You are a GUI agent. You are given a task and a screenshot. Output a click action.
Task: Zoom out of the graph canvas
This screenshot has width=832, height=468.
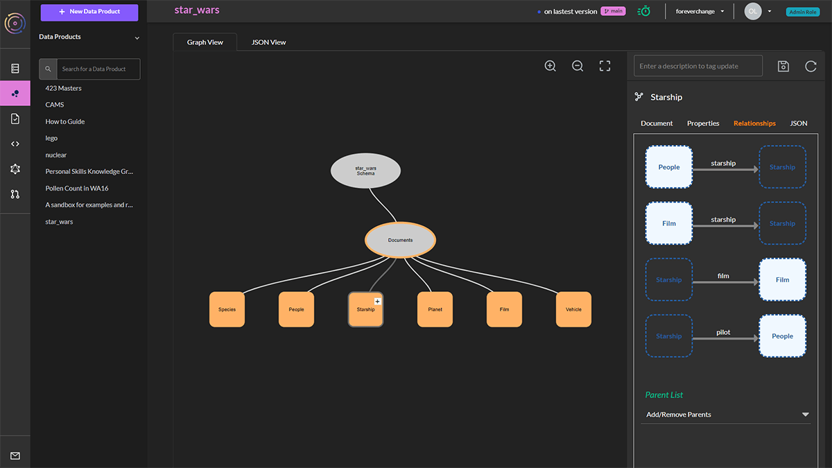(578, 65)
